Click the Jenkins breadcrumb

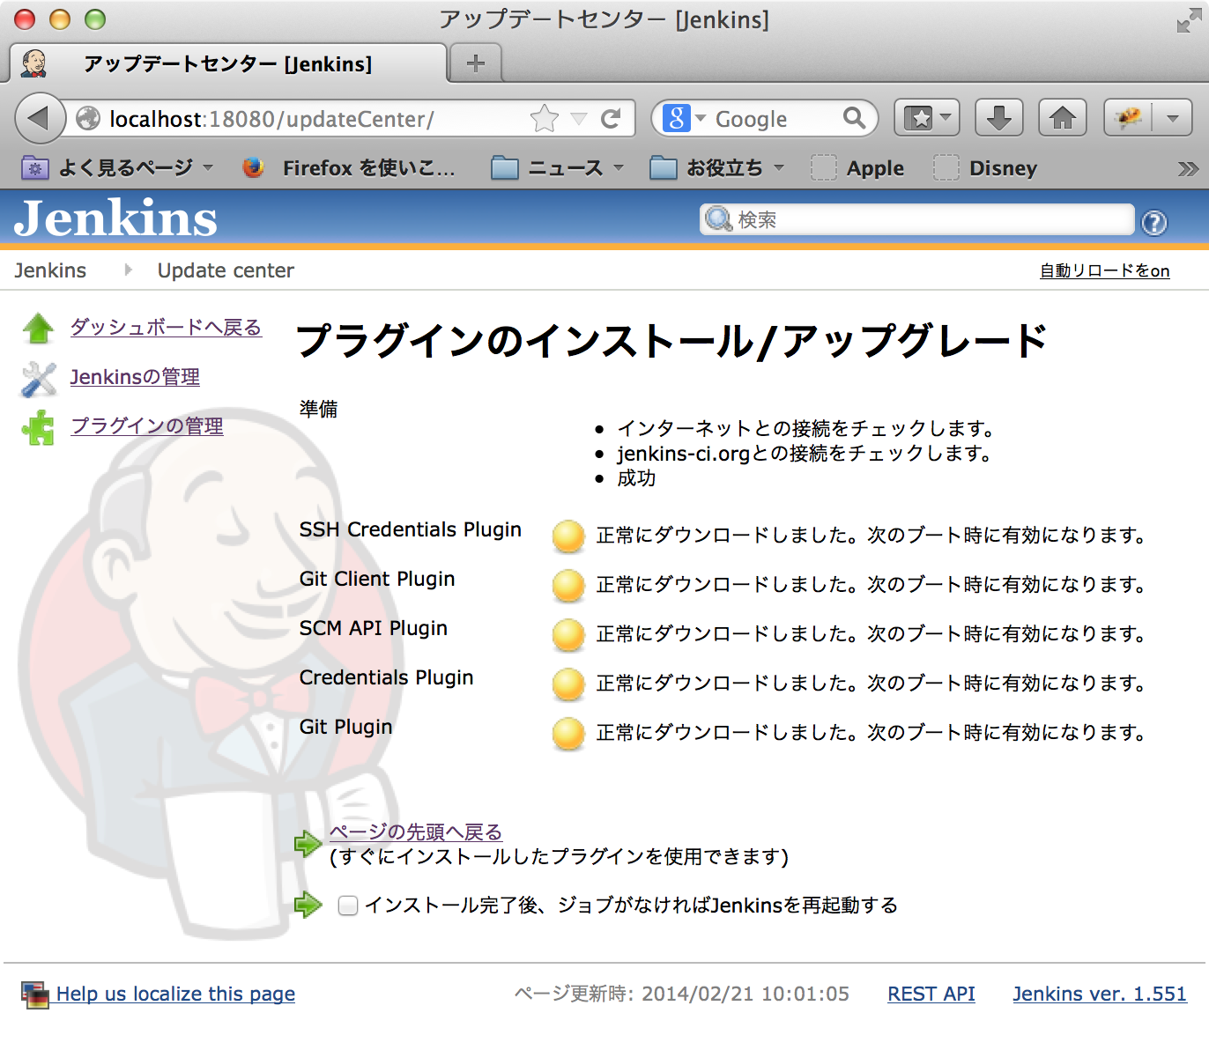(x=50, y=270)
